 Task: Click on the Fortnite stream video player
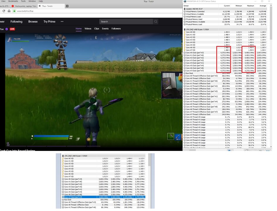pyautogui.click(x=94, y=90)
